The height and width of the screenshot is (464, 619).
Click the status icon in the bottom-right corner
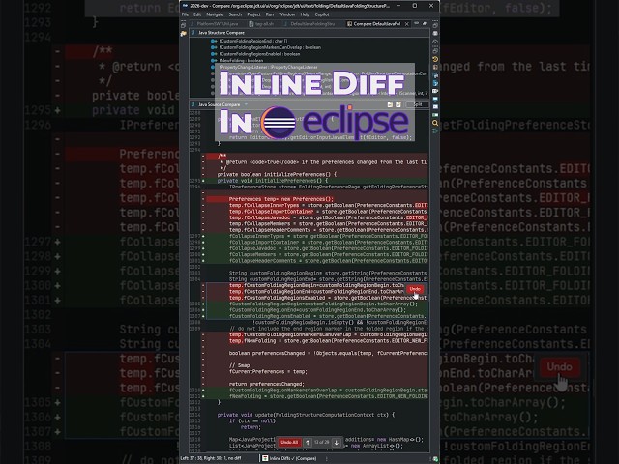[x=435, y=459]
